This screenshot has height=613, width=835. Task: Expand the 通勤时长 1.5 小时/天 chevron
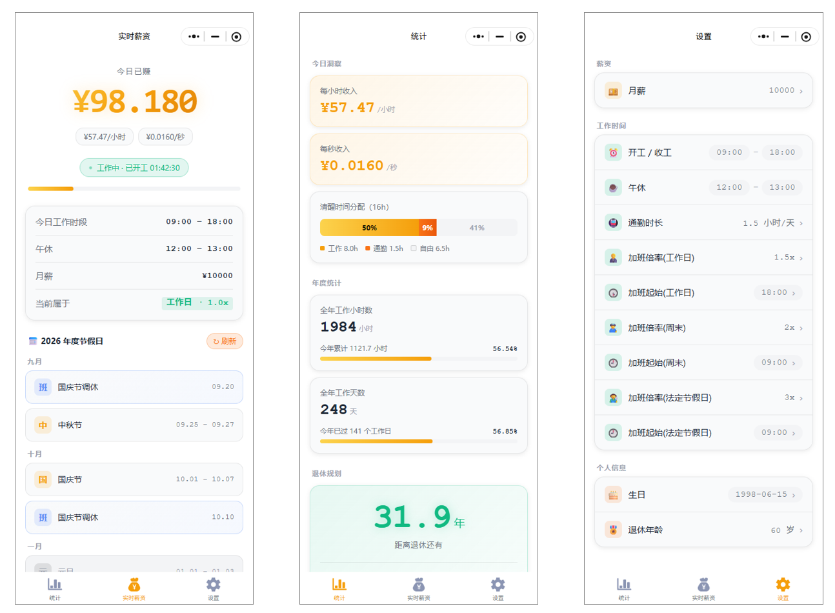[x=801, y=223]
